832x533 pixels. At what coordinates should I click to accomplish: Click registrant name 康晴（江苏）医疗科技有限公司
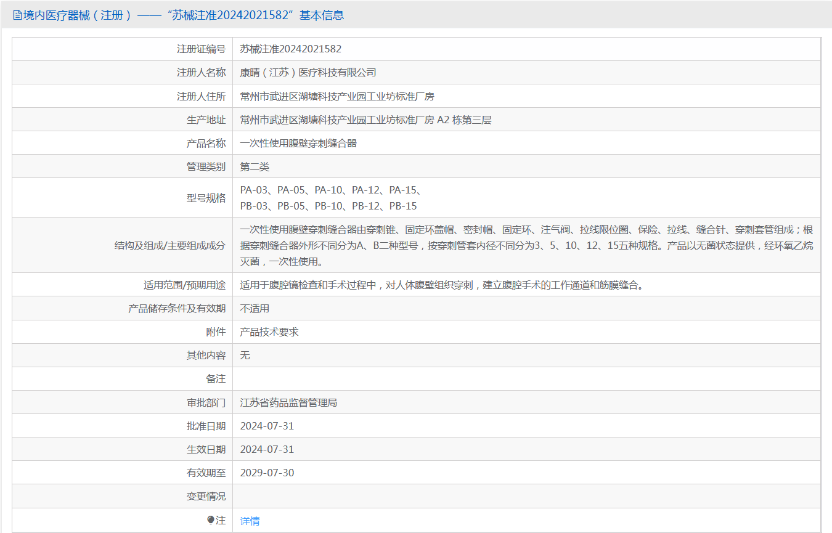[308, 72]
